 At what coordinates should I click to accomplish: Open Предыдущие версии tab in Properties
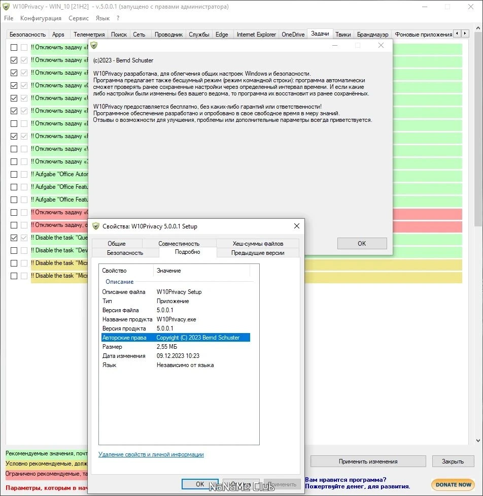click(x=258, y=253)
